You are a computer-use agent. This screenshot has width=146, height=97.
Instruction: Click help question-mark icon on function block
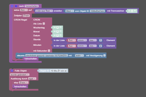[16, 6]
